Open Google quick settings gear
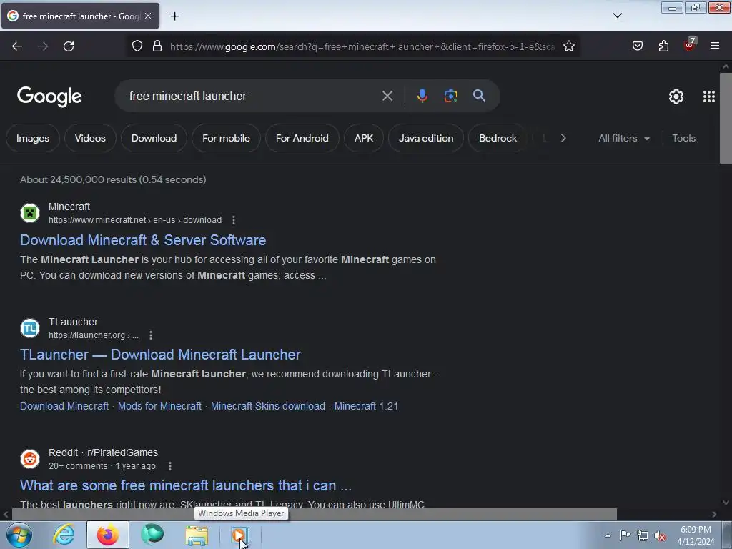The image size is (732, 549). point(676,97)
